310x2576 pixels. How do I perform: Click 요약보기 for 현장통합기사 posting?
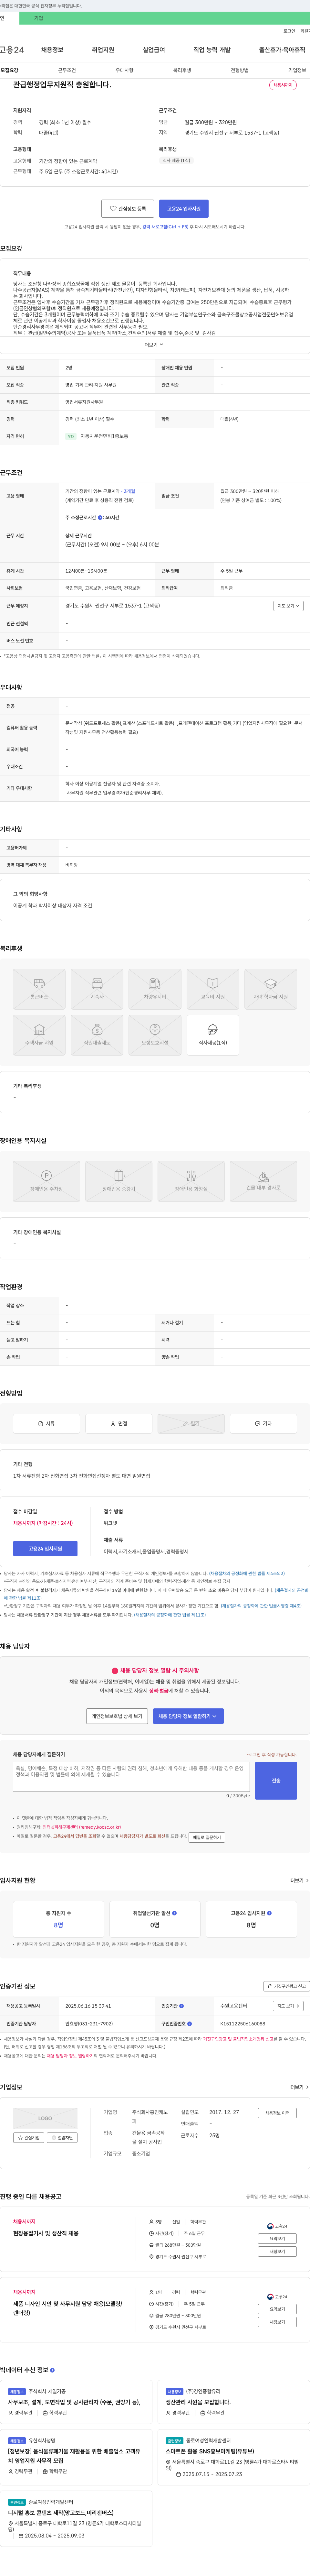(277, 2239)
